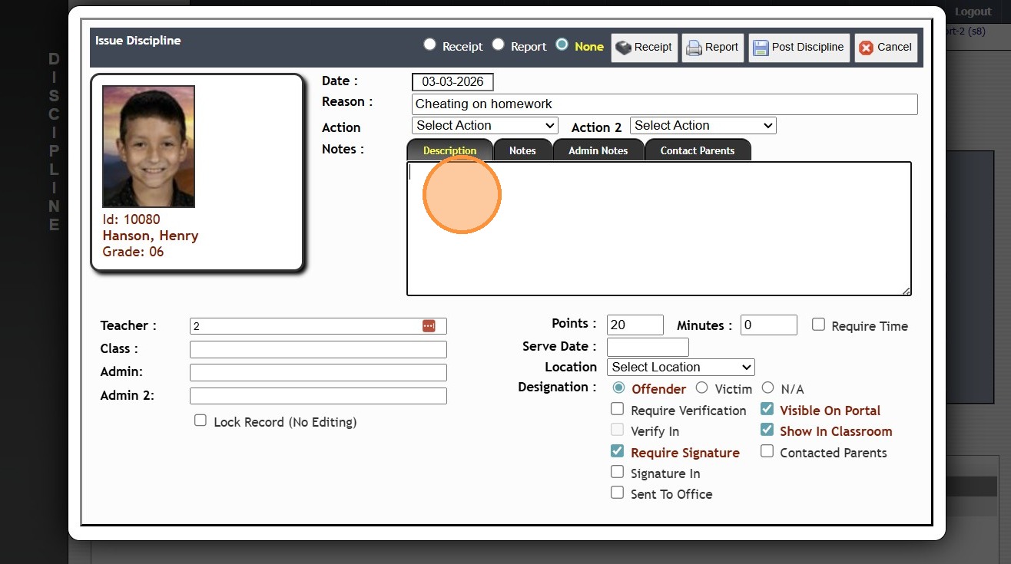Enable the Require Verification checkbox
This screenshot has height=564, width=1011.
click(617, 410)
